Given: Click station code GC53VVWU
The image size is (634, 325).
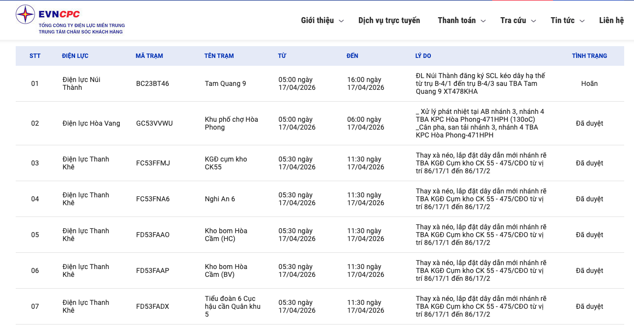Looking at the screenshot, I should pos(154,123).
